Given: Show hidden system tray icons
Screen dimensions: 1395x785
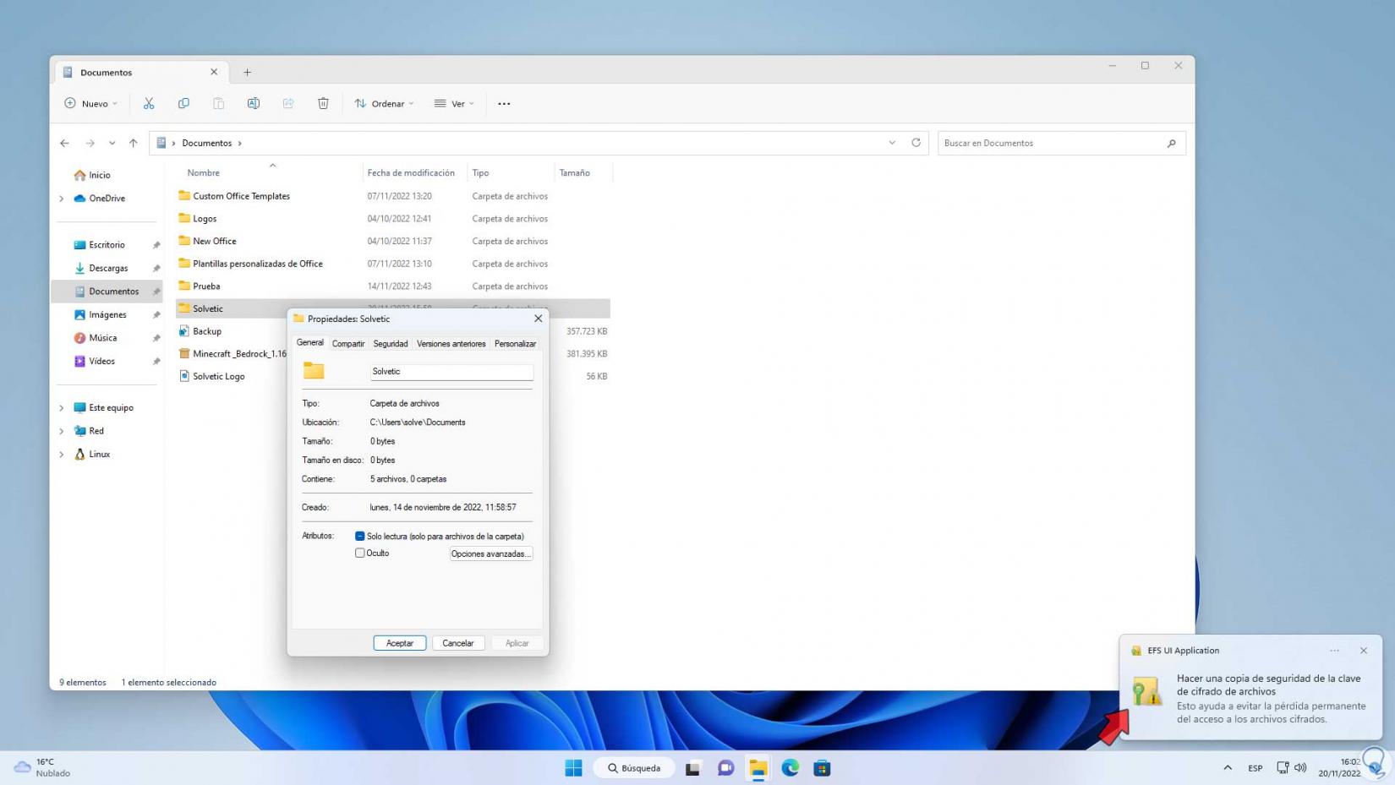Looking at the screenshot, I should point(1228,768).
